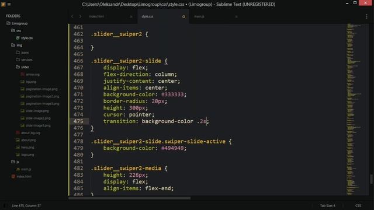Click the vertical scrollbar thumb
This screenshot has height=210, width=374.
pyautogui.click(x=371, y=179)
